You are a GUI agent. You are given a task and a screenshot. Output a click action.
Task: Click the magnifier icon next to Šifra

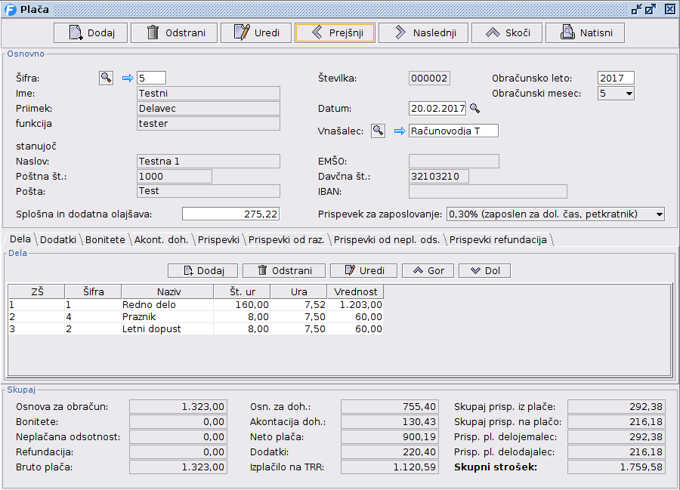click(106, 78)
